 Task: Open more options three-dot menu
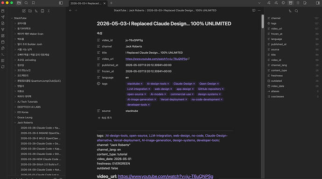point(259,10)
